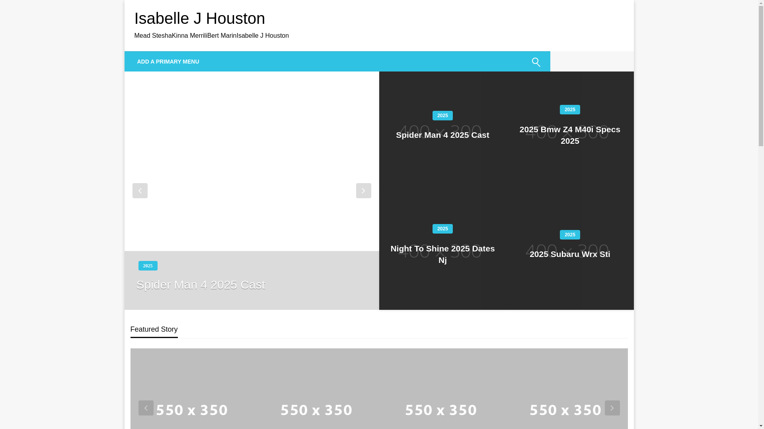764x429 pixels.
Task: Show previous Featured Story items
Action: 146,408
